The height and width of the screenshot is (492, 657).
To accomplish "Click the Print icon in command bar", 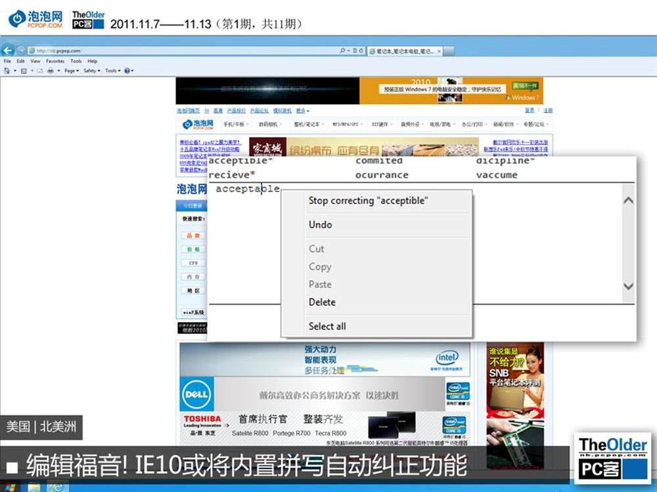I will pyautogui.click(x=50, y=71).
